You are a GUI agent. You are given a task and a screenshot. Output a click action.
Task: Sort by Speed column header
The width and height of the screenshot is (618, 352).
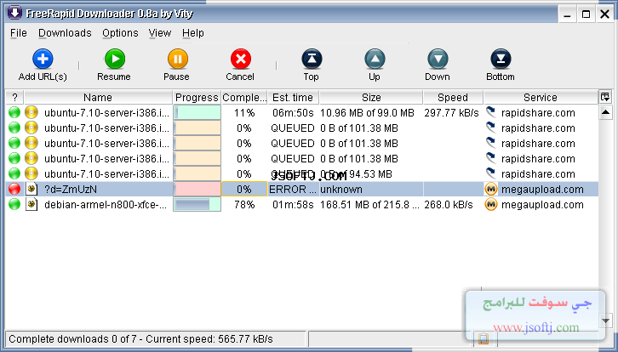[x=453, y=97]
